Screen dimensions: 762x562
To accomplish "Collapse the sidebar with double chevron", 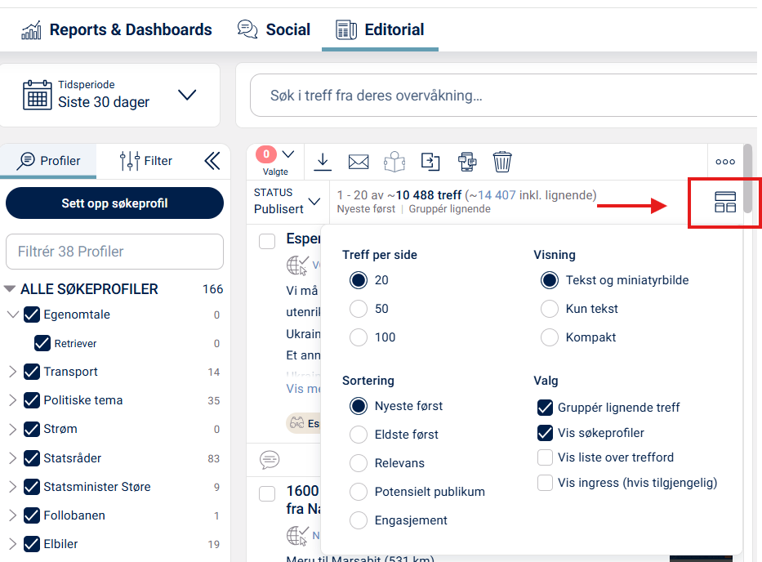I will tap(212, 161).
